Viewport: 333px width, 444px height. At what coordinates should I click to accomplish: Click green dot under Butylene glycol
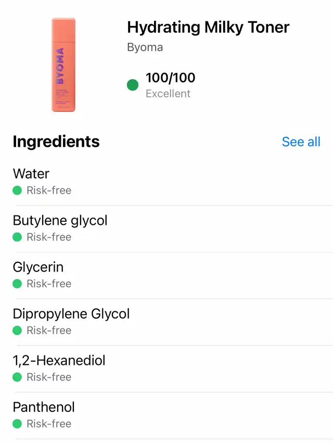pos(17,237)
